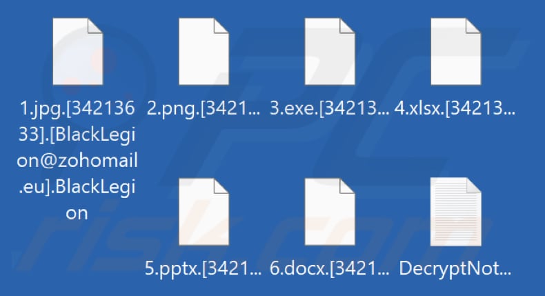
Task: Select the 6.docx encrypted file icon
Action: pos(330,212)
